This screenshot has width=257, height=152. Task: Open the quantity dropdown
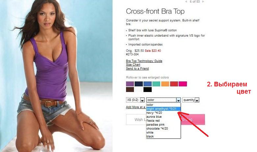pyautogui.click(x=191, y=100)
